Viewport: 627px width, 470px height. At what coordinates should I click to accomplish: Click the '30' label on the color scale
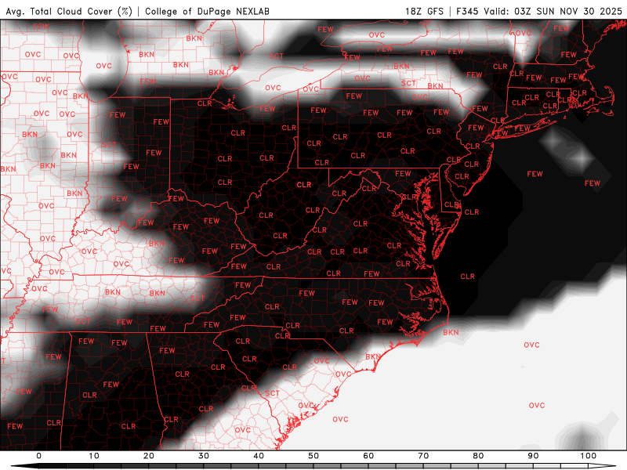[204, 456]
